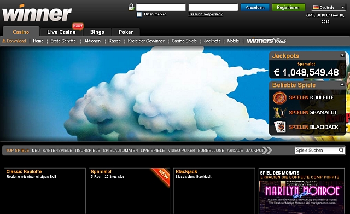This screenshot has height=214, width=350.
Task: Click the search magnifier icon
Action: coord(341,150)
